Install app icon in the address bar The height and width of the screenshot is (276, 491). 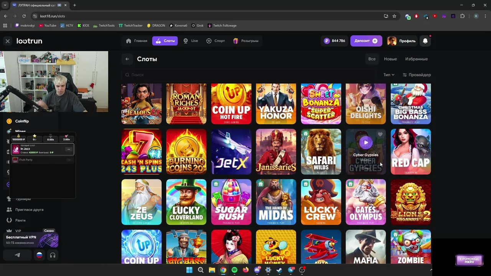tap(386, 16)
